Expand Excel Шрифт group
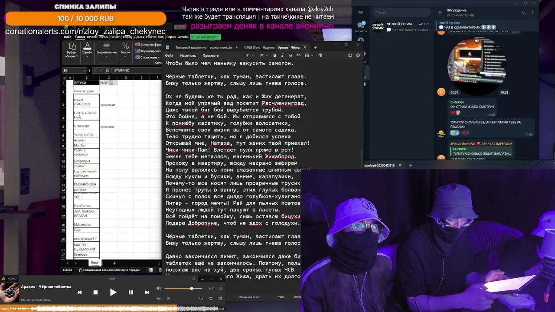 (x=87, y=51)
